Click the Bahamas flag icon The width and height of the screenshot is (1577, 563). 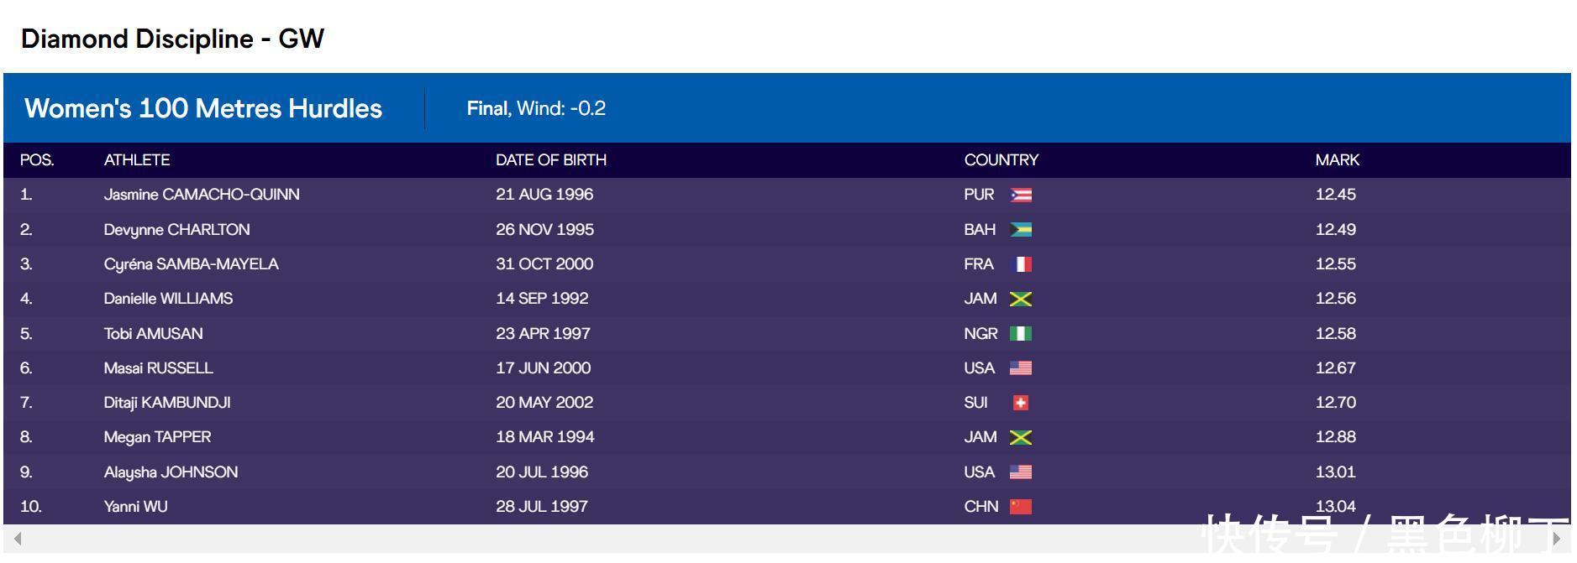(1020, 230)
